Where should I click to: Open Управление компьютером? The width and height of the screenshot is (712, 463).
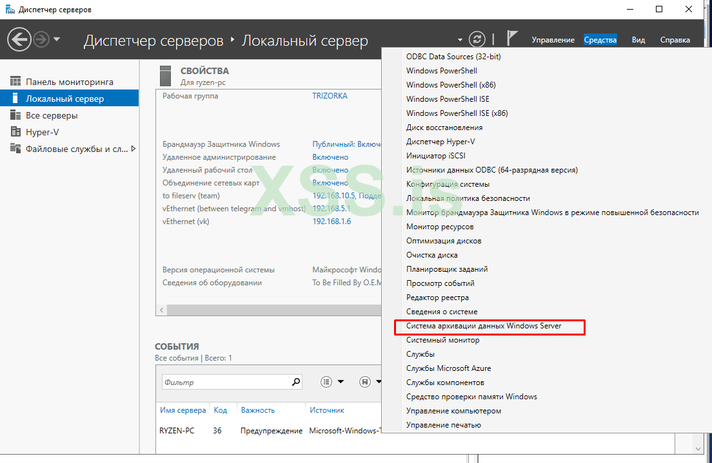click(x=453, y=411)
